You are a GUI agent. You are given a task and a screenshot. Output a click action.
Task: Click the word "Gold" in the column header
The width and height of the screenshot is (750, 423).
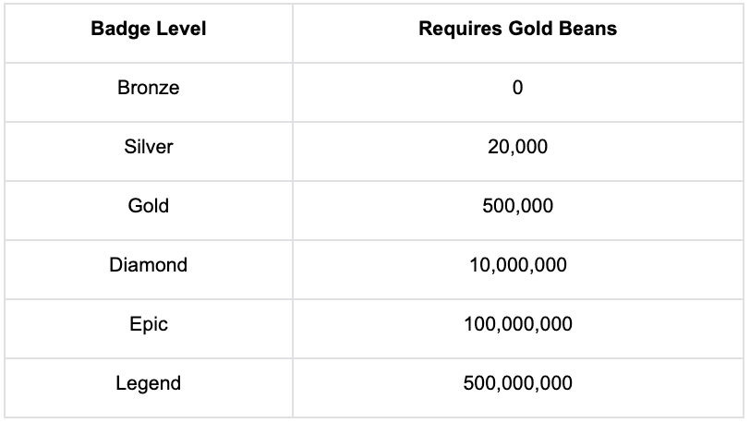tap(530, 29)
